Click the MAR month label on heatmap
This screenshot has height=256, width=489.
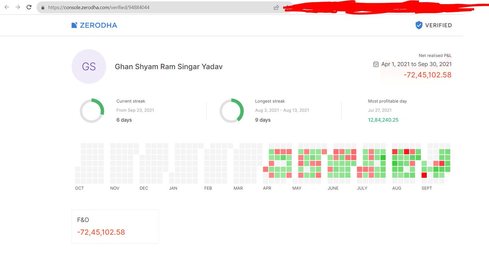pyautogui.click(x=238, y=188)
